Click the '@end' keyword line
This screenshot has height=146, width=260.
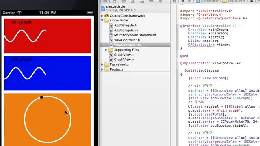(184, 56)
